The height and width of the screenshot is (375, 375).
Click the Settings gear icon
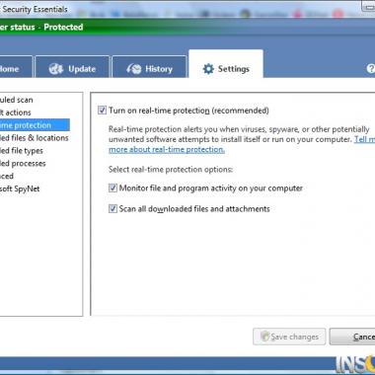208,69
